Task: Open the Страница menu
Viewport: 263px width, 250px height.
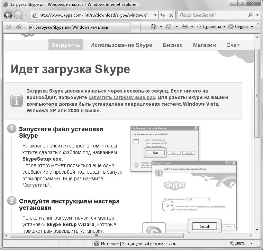Action: [211, 27]
